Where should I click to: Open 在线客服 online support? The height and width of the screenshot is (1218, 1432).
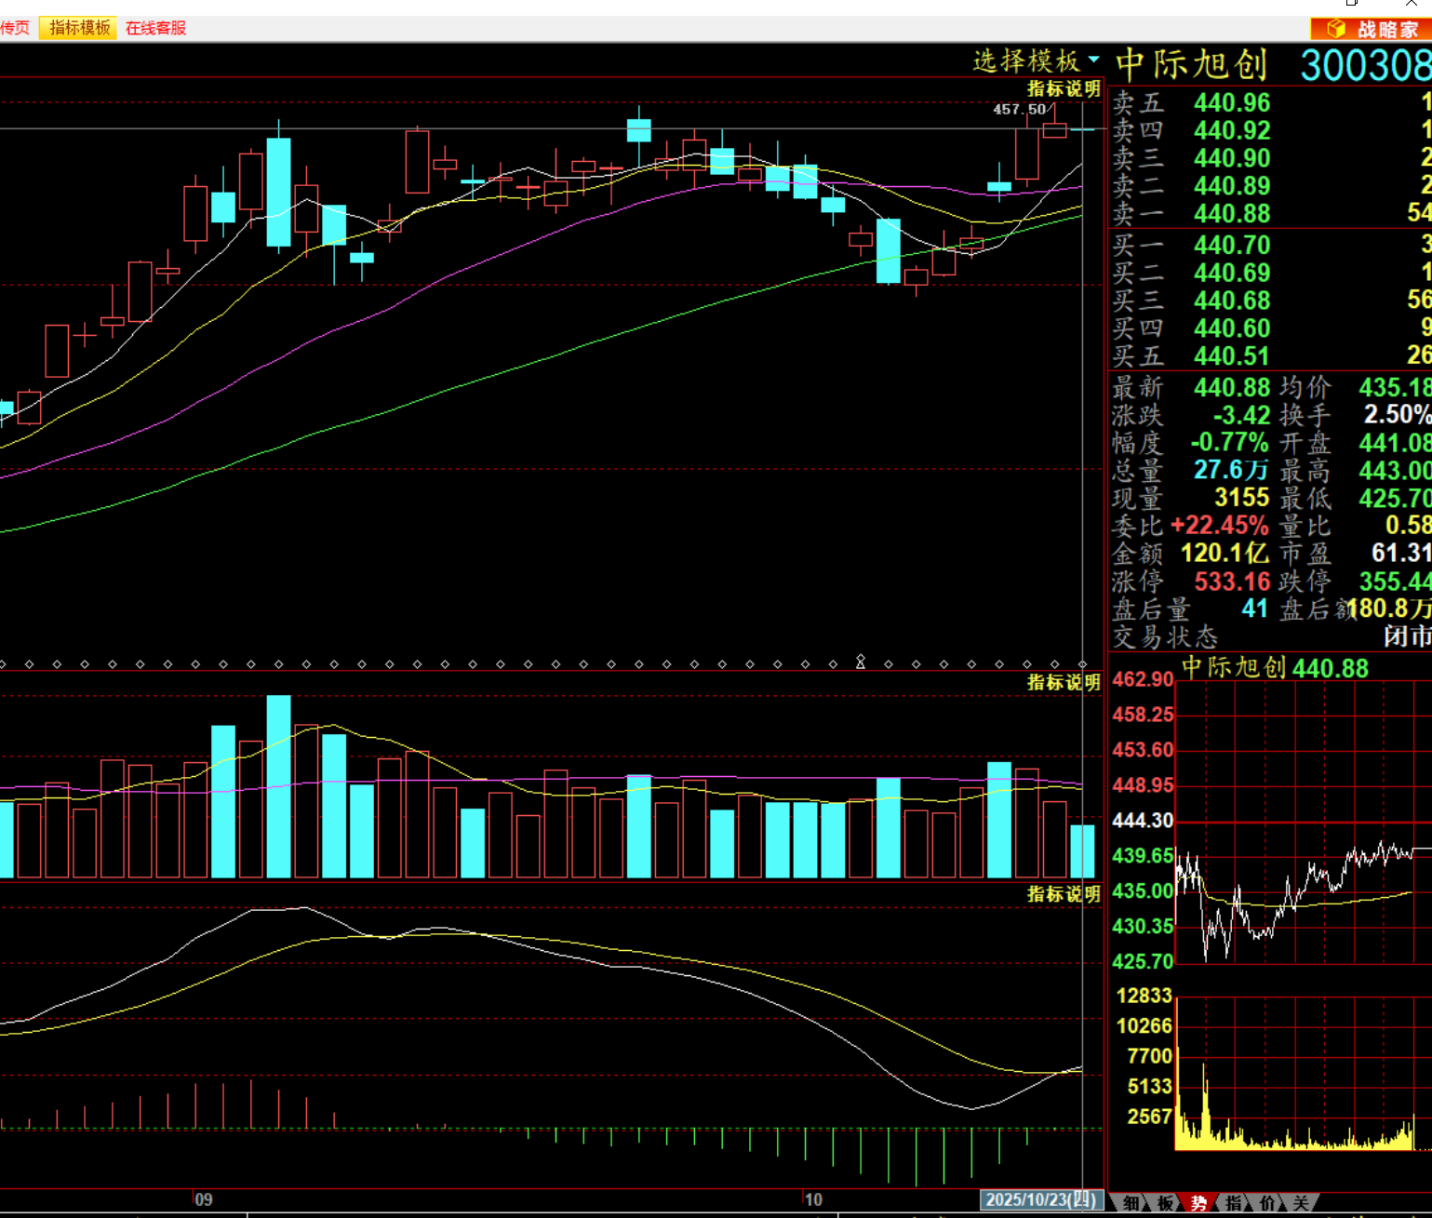click(156, 28)
